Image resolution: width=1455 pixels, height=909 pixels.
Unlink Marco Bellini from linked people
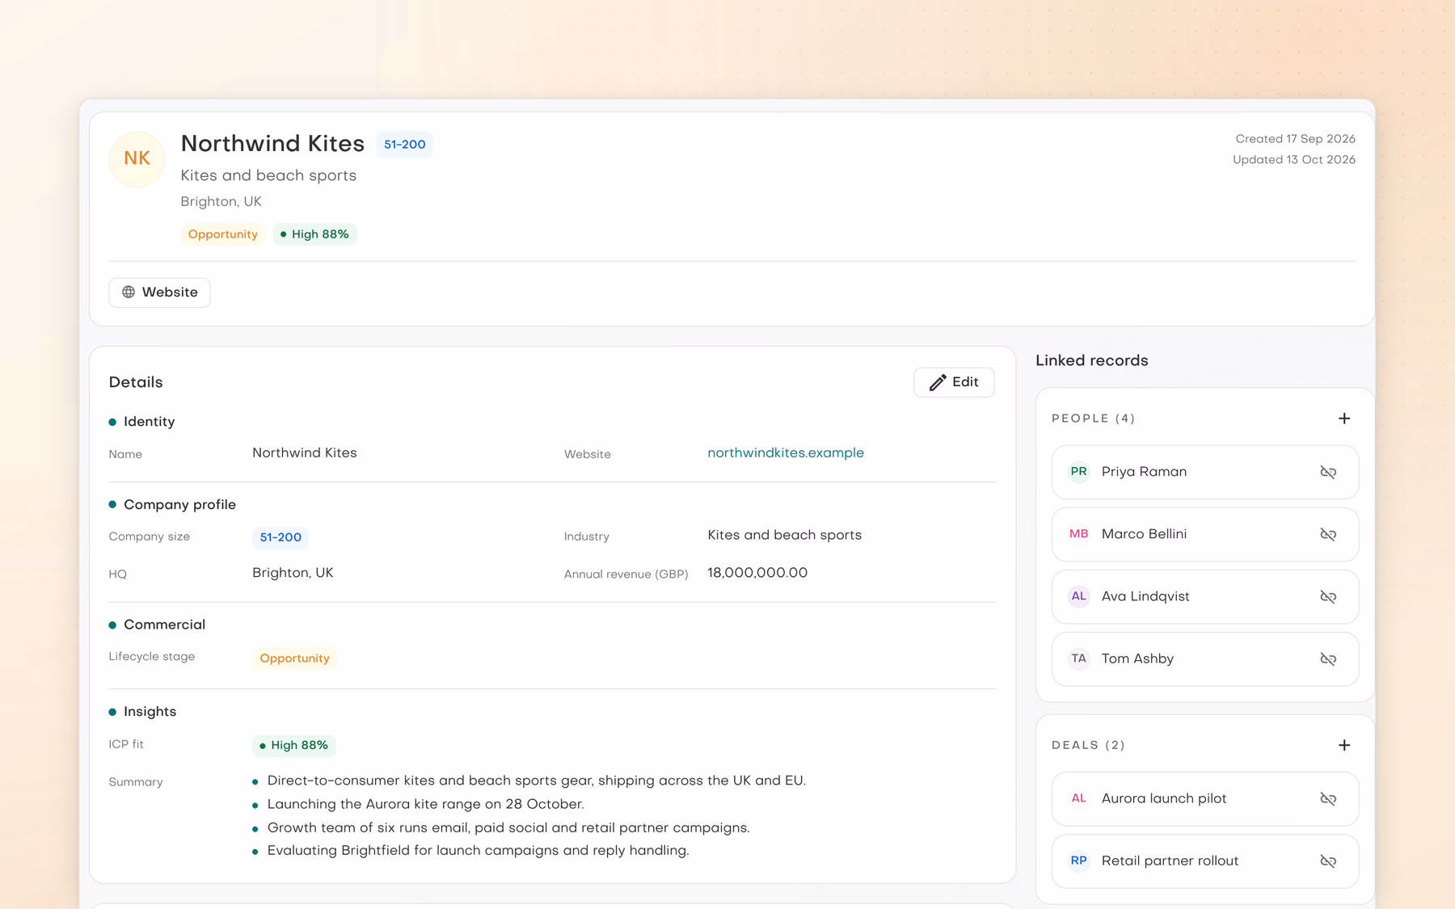(x=1328, y=534)
